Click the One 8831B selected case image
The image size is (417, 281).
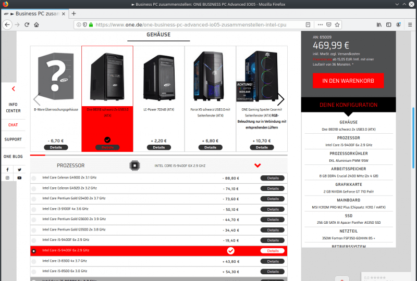click(107, 76)
